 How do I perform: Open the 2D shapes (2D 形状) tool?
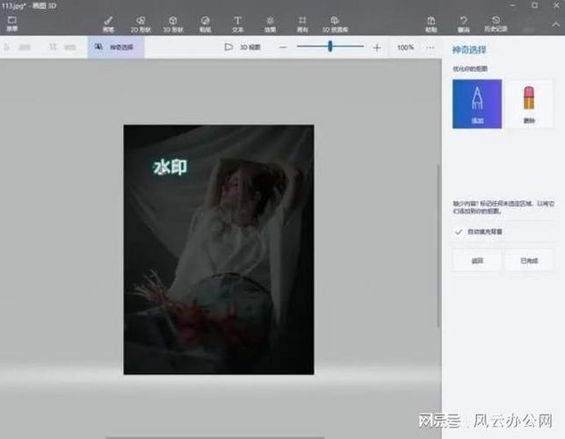tap(141, 23)
